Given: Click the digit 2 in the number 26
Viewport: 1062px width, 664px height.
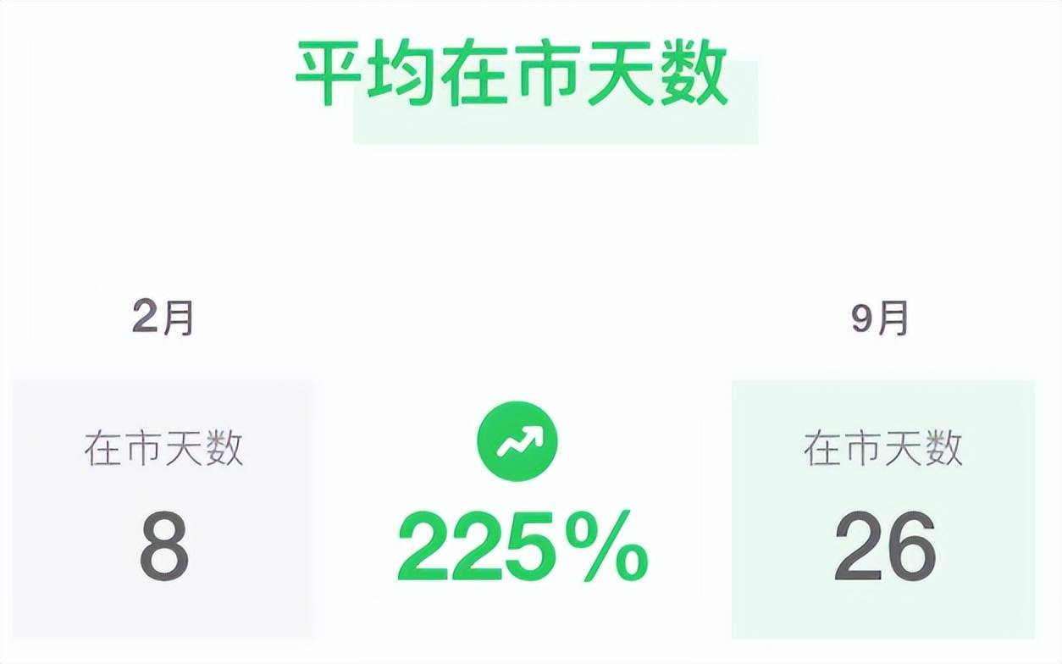Looking at the screenshot, I should tap(858, 548).
